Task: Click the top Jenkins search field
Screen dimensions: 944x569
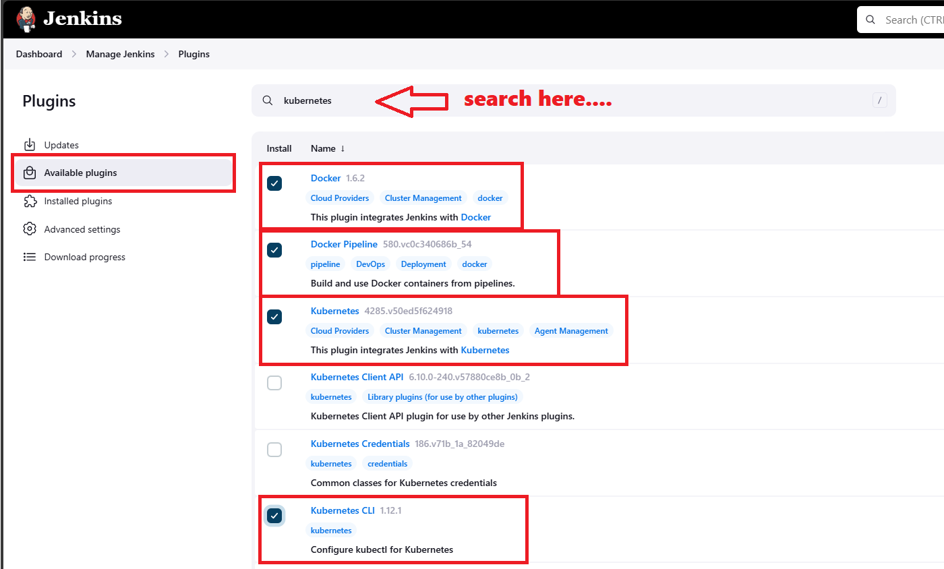Action: (x=901, y=20)
